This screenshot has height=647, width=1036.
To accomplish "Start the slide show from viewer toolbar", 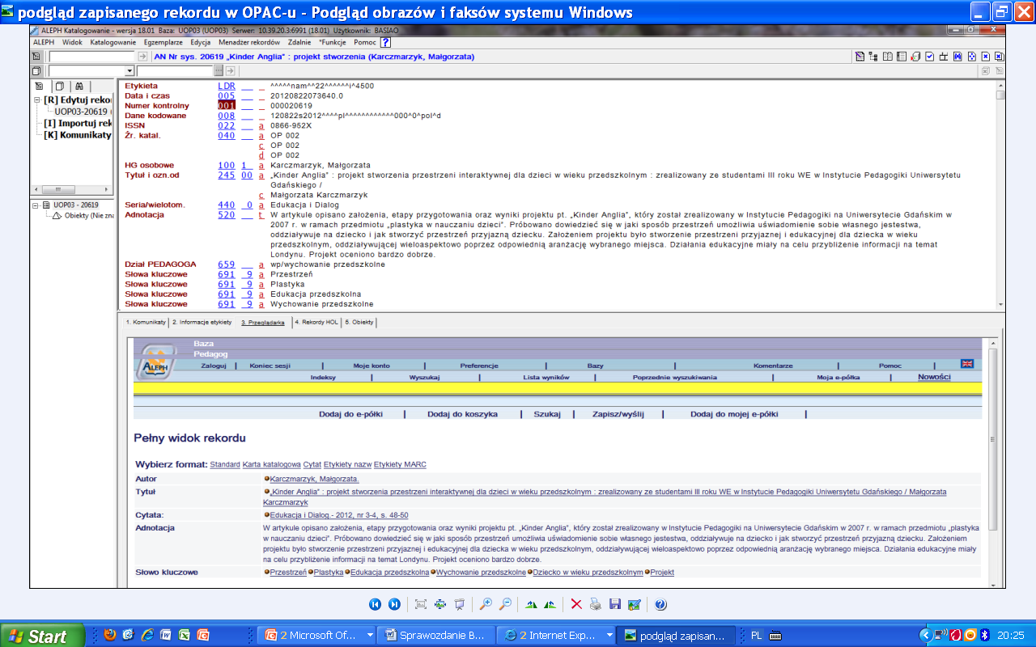I will 460,604.
